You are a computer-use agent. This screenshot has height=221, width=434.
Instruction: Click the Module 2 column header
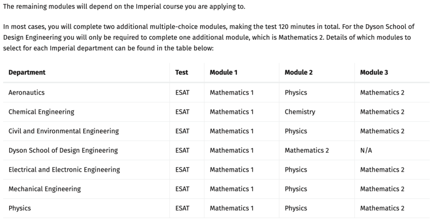(x=298, y=72)
